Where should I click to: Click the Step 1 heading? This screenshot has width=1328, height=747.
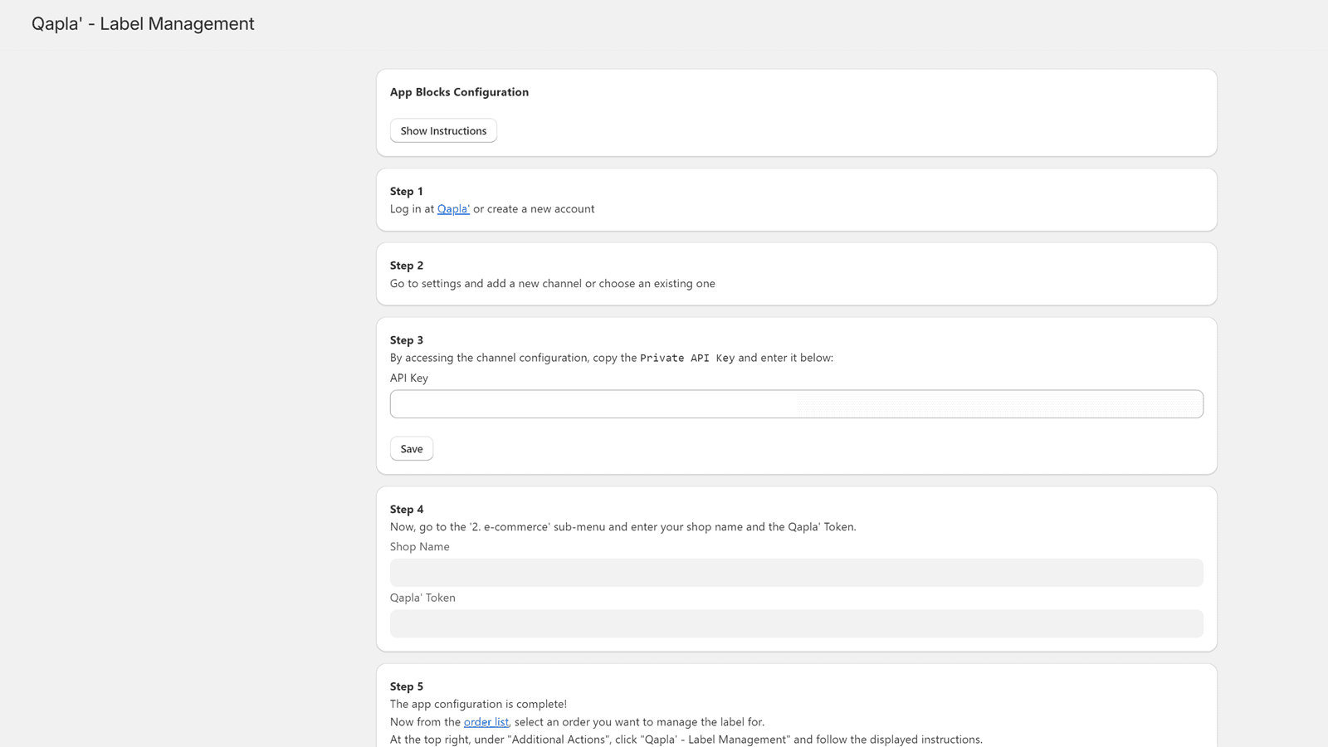pyautogui.click(x=406, y=191)
